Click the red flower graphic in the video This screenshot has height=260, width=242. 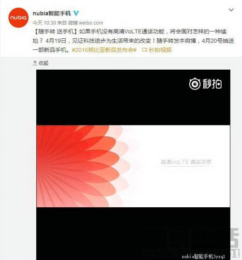(x=83, y=166)
